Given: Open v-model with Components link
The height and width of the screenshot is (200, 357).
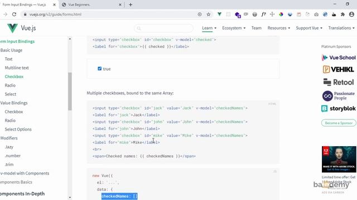Looking at the screenshot, I should [x=25, y=173].
